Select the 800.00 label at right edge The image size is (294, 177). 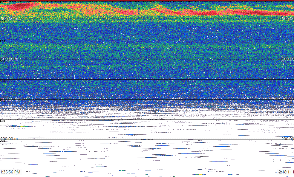[288, 18]
